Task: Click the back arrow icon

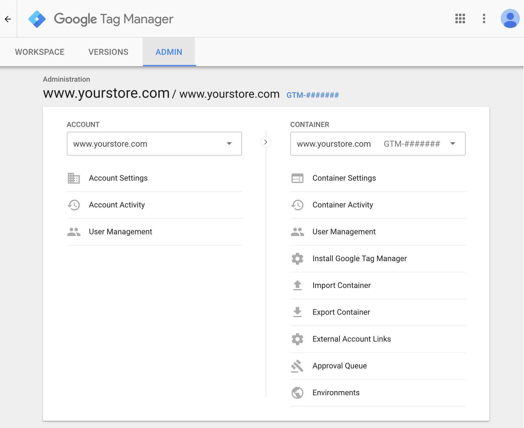Action: coord(8,19)
